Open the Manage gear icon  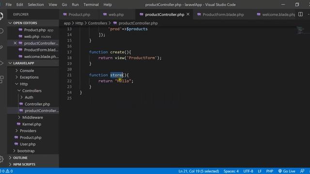pyautogui.click(x=1, y=159)
